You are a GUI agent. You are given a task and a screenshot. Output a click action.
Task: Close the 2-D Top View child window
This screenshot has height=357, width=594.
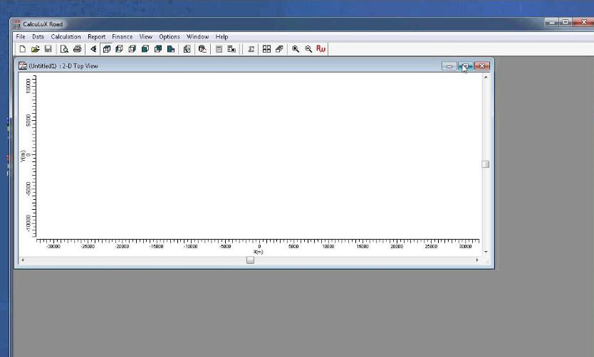click(x=482, y=66)
